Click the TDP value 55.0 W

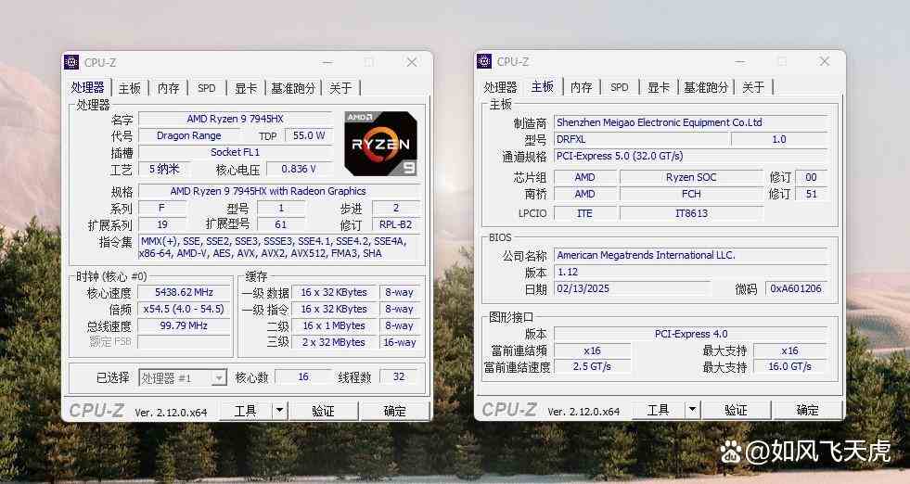tap(309, 135)
